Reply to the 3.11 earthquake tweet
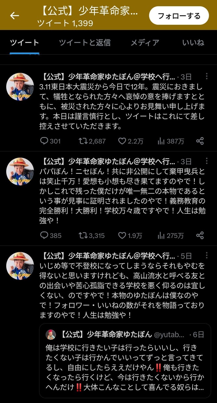 tap(50, 141)
